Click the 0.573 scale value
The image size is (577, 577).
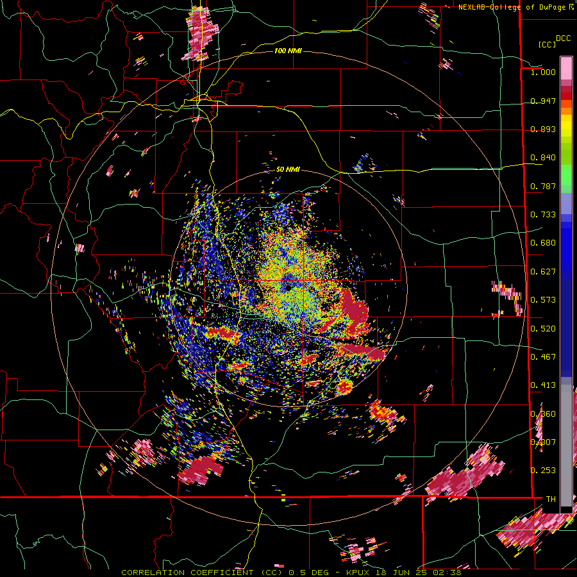click(543, 300)
